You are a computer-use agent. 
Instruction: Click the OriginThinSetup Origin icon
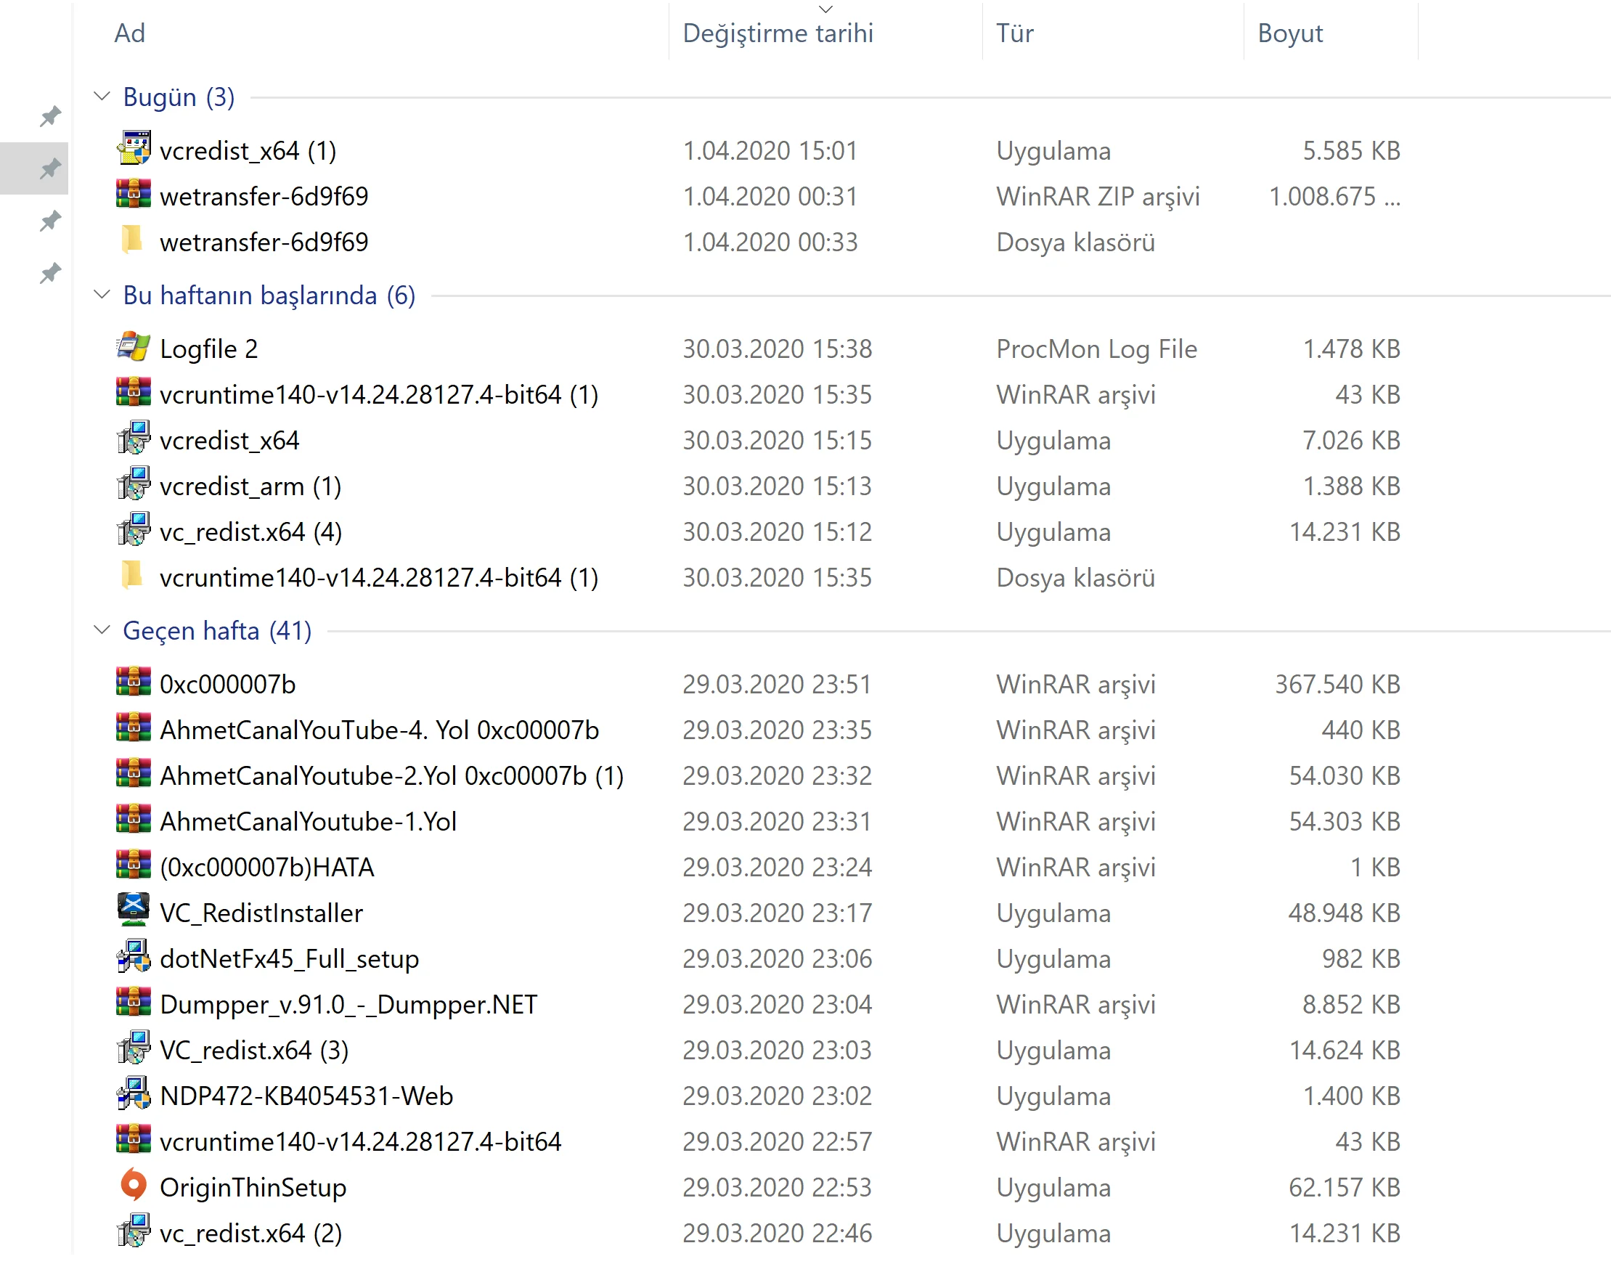pos(133,1186)
